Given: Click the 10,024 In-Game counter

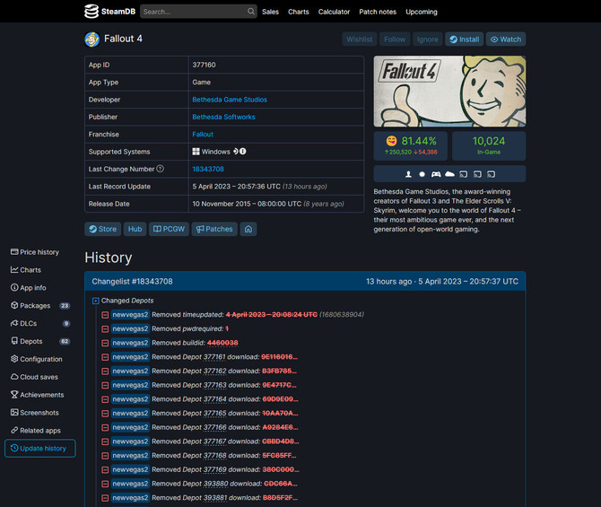Looking at the screenshot, I should tap(489, 145).
